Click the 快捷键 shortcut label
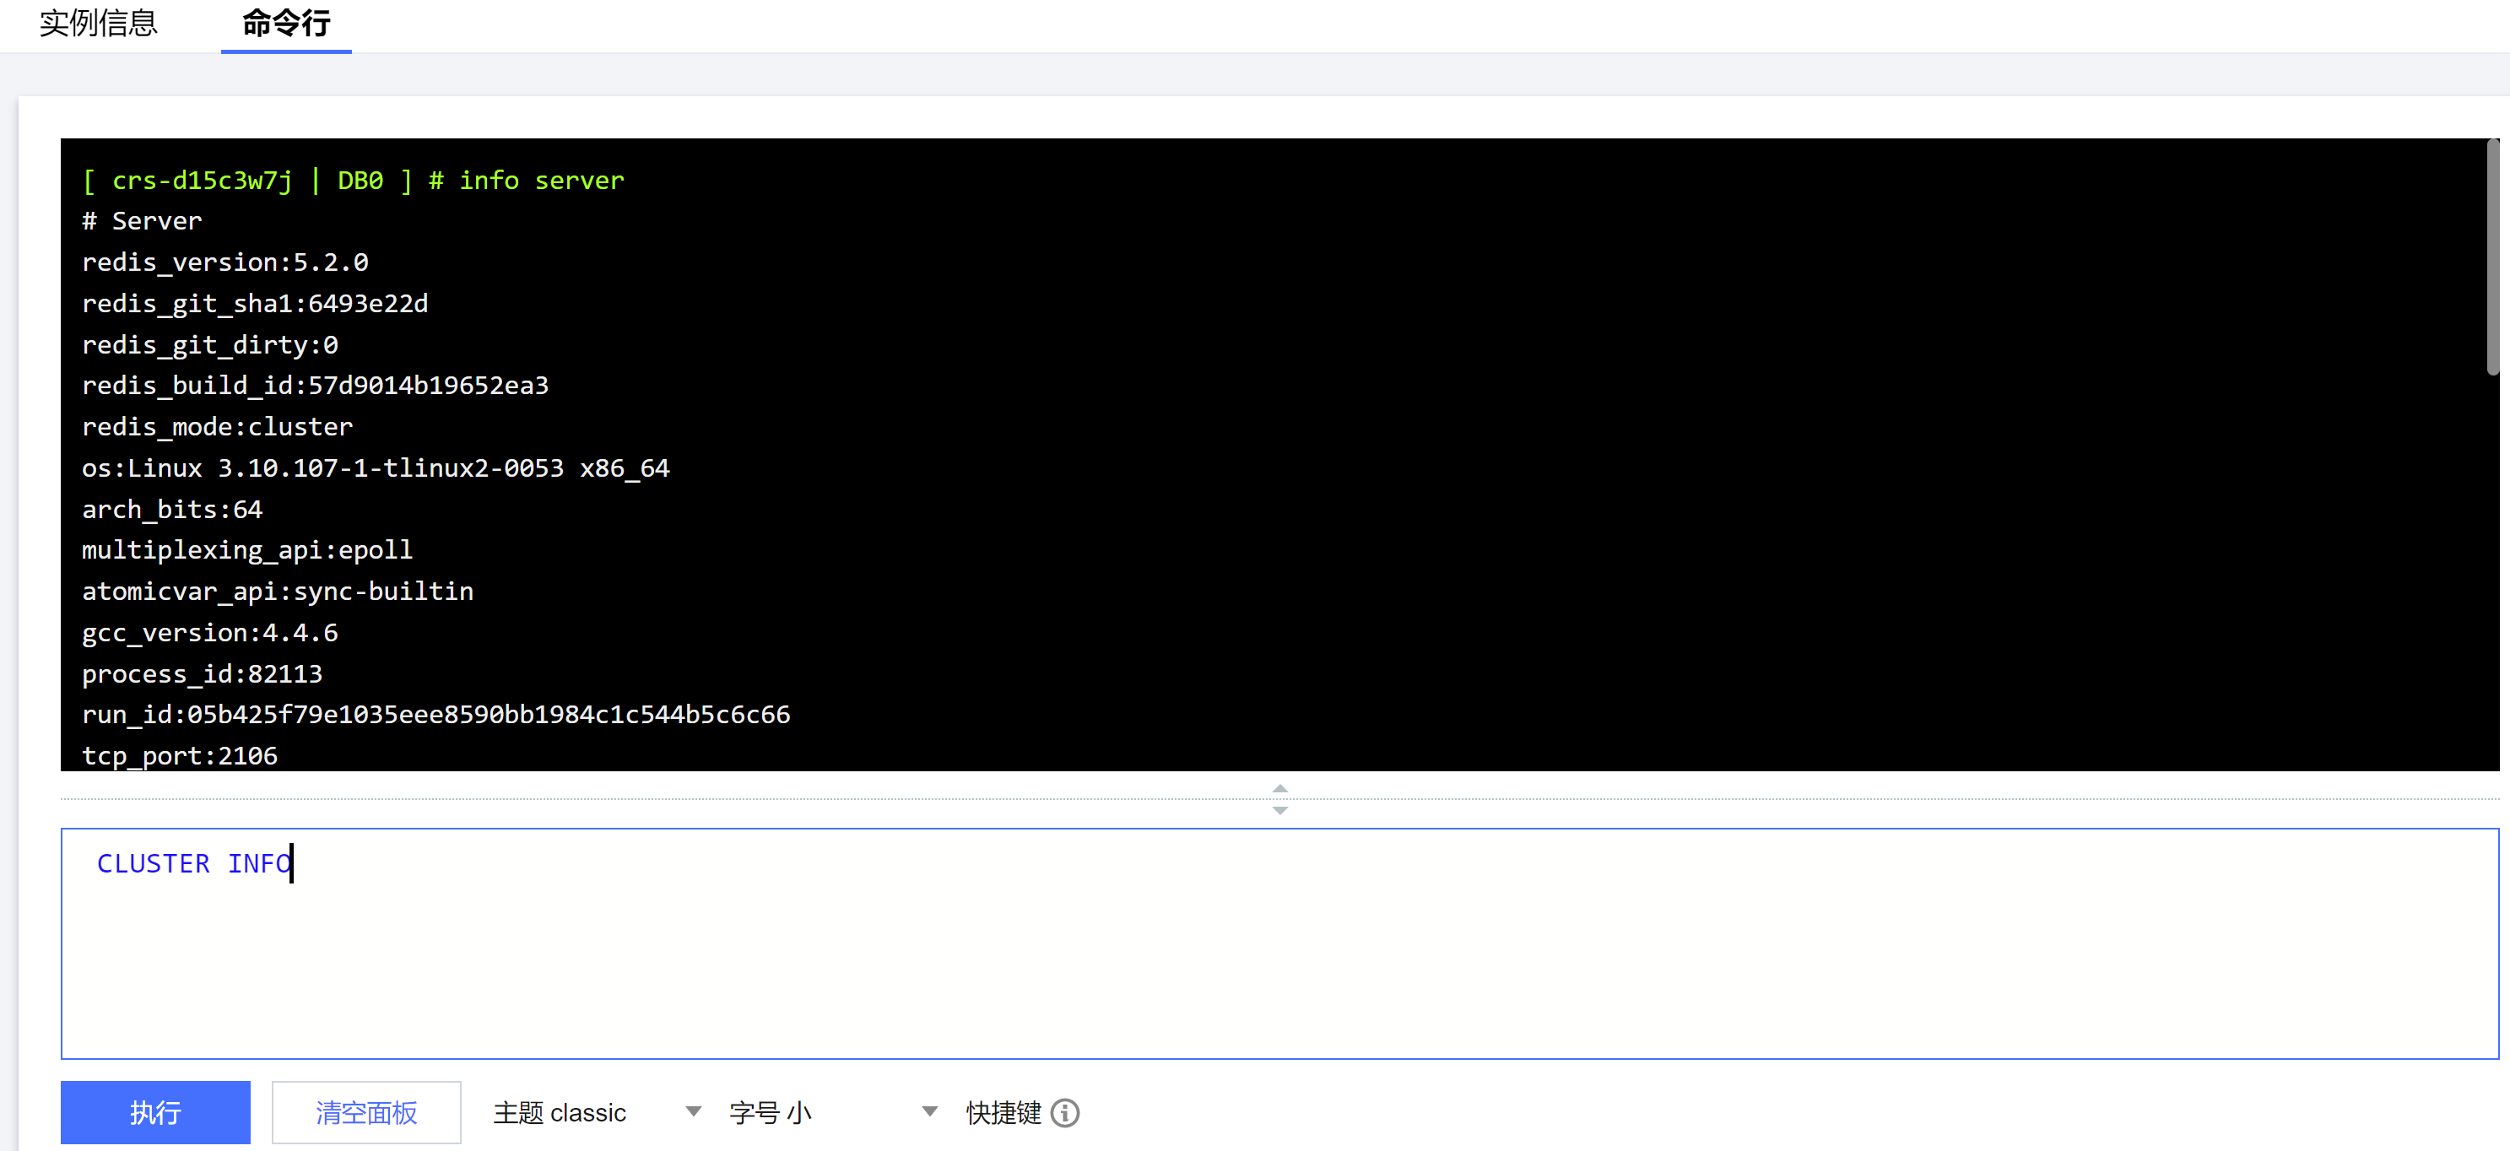The height and width of the screenshot is (1151, 2510). click(1003, 1112)
